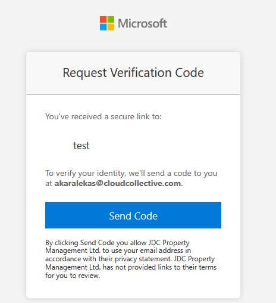Select the red square of the logo

[x=103, y=20]
